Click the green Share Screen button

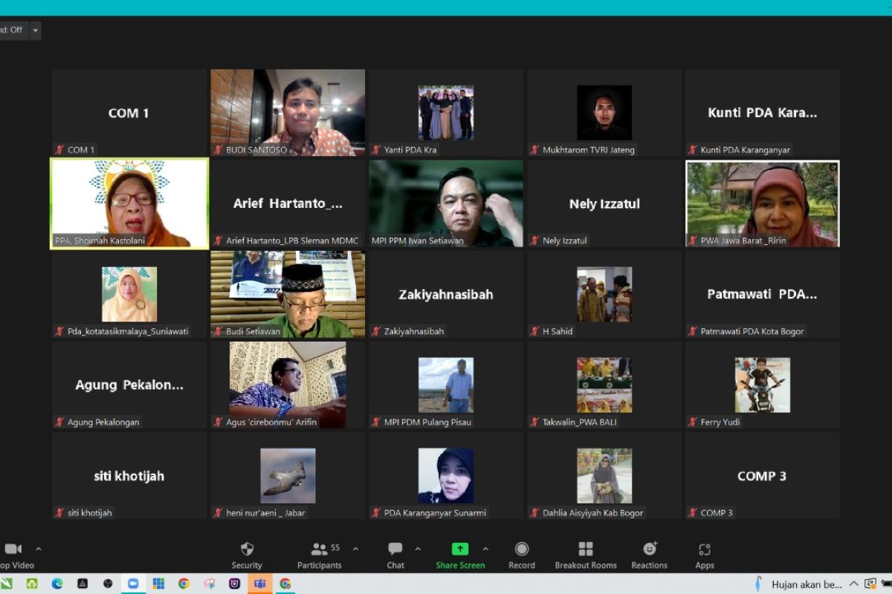click(x=460, y=554)
